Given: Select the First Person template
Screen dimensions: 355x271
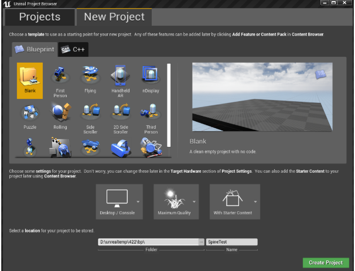Looking at the screenshot, I should (60, 81).
